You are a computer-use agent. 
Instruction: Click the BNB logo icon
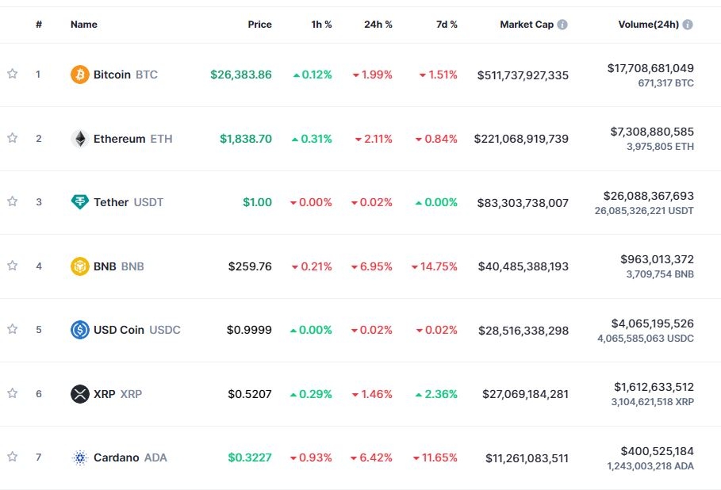coord(80,266)
